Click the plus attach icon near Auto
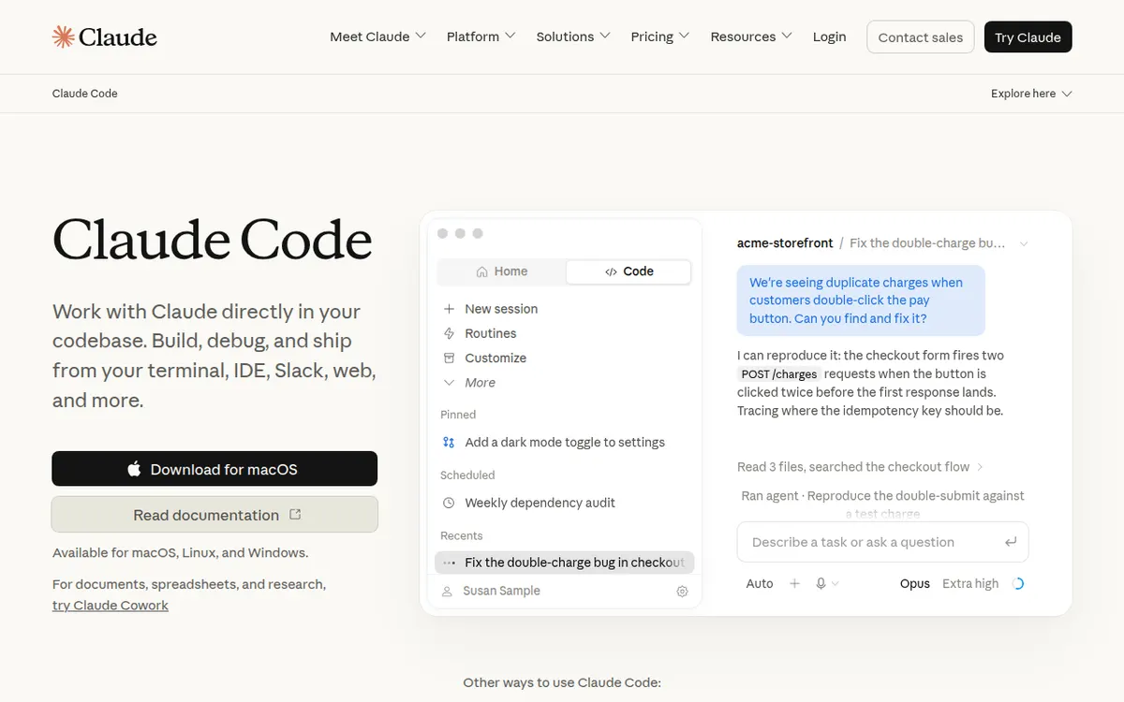Screen dimensions: 1124x702 794,583
